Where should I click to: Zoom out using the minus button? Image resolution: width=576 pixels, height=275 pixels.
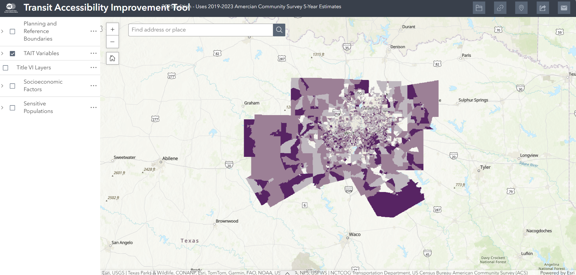112,42
